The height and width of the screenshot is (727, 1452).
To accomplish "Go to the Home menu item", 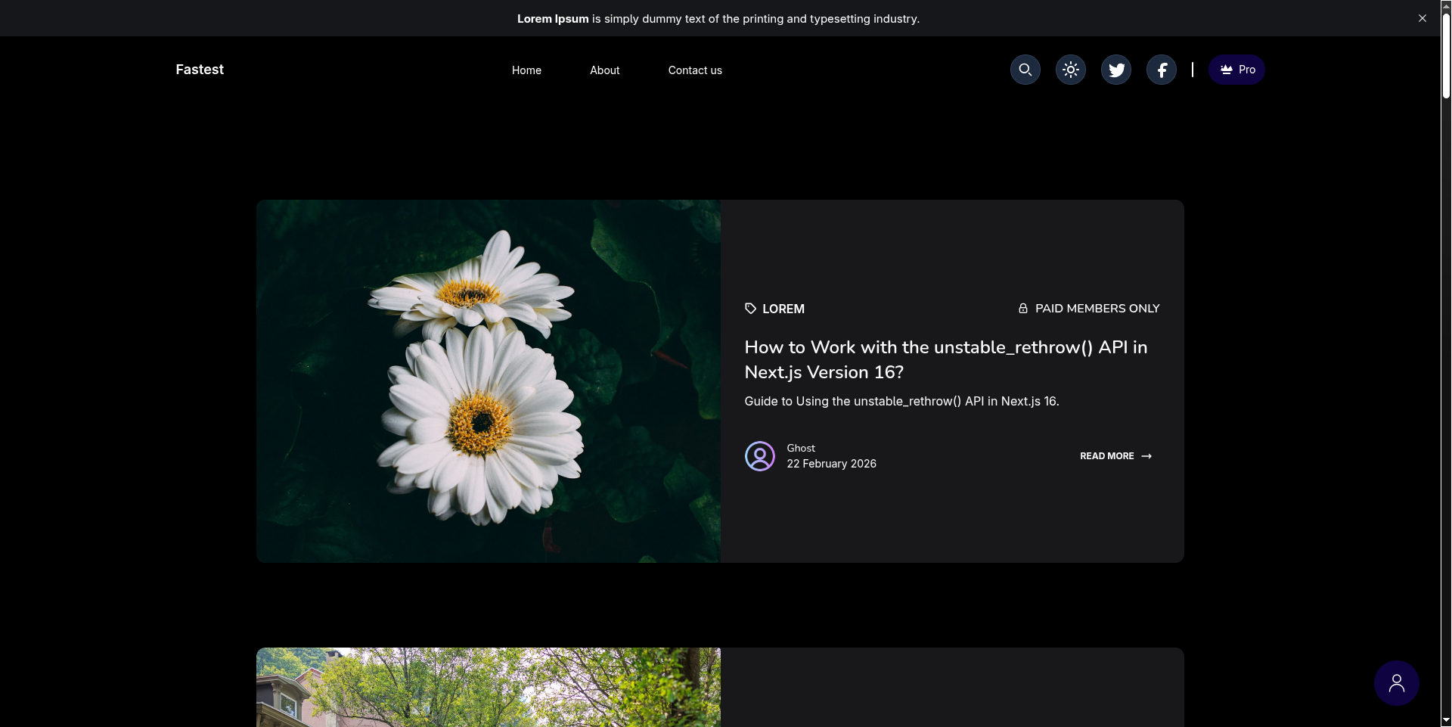I will (x=526, y=70).
